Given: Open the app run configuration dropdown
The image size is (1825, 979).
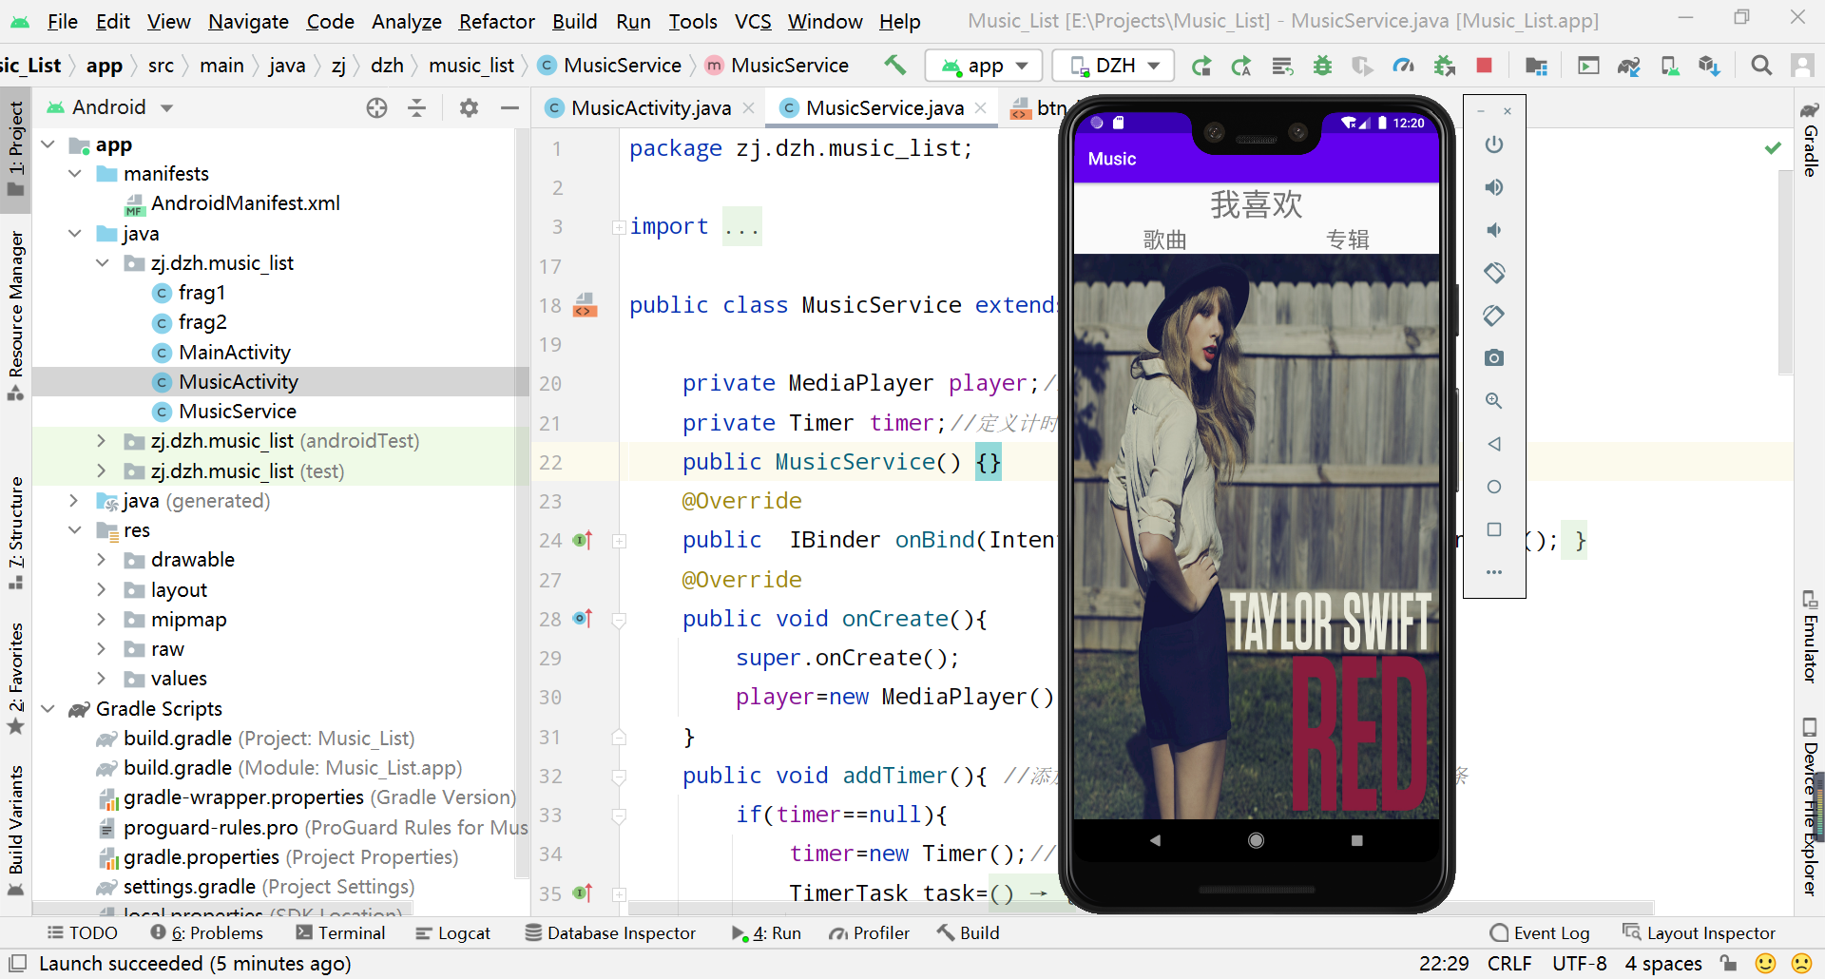Looking at the screenshot, I should pos(984,66).
